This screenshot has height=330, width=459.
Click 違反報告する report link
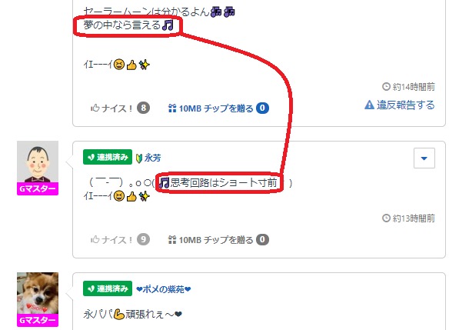(x=405, y=105)
